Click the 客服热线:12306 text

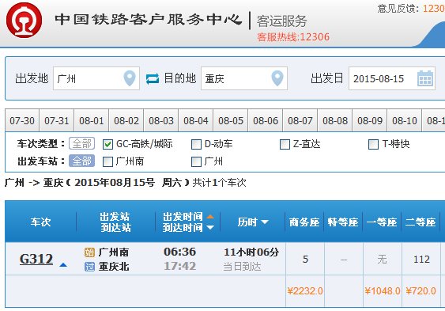[x=293, y=37]
